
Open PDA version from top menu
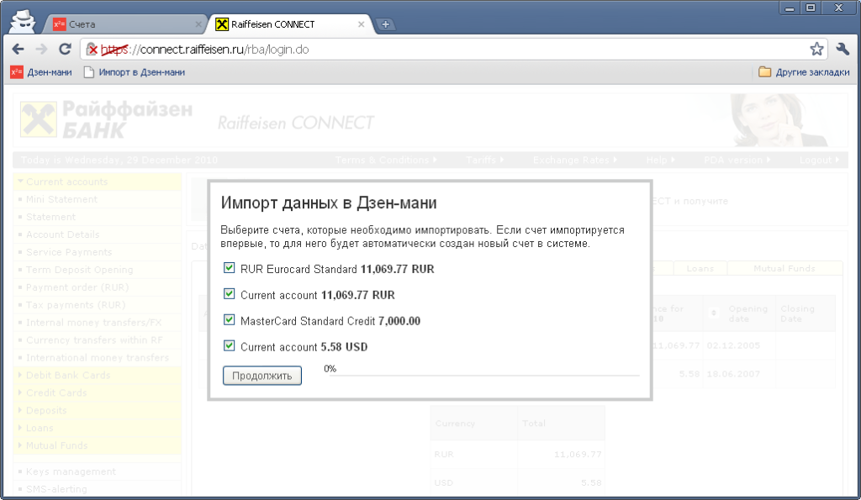tap(737, 160)
